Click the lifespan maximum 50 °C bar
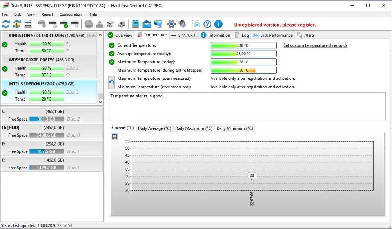This screenshot has height=229, width=392. pyautogui.click(x=243, y=70)
